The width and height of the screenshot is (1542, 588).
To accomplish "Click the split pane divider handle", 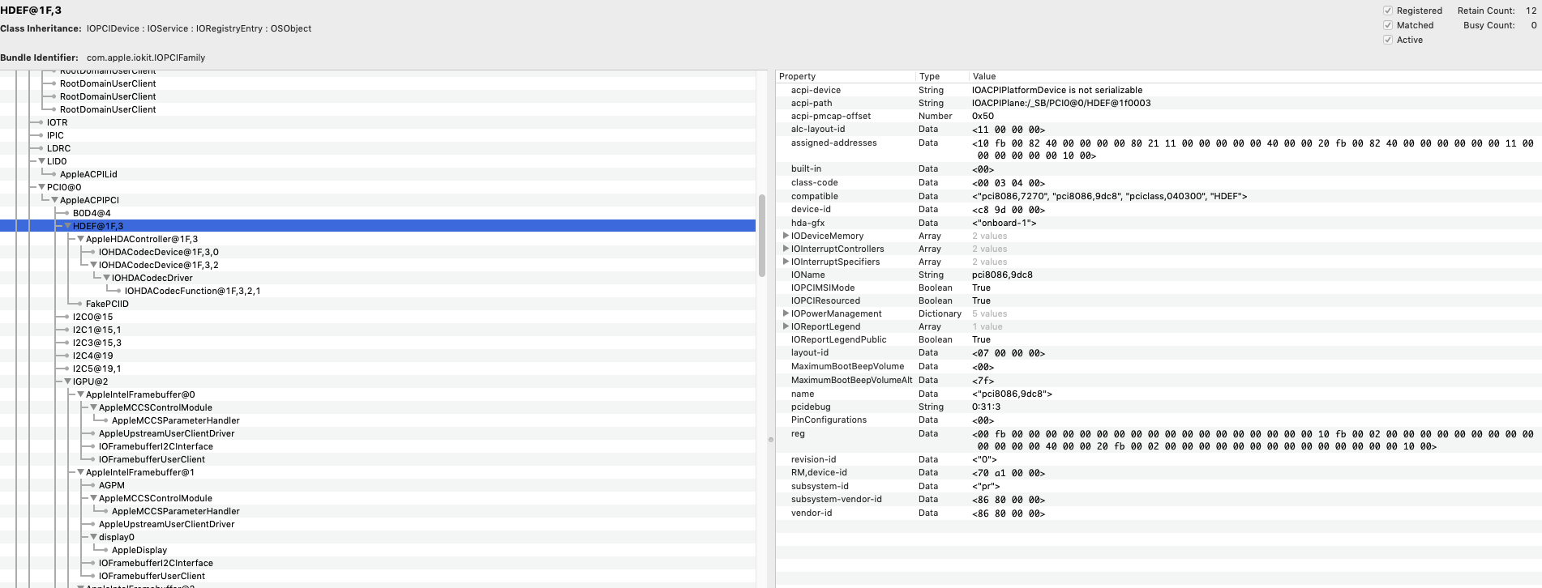I will coord(770,440).
